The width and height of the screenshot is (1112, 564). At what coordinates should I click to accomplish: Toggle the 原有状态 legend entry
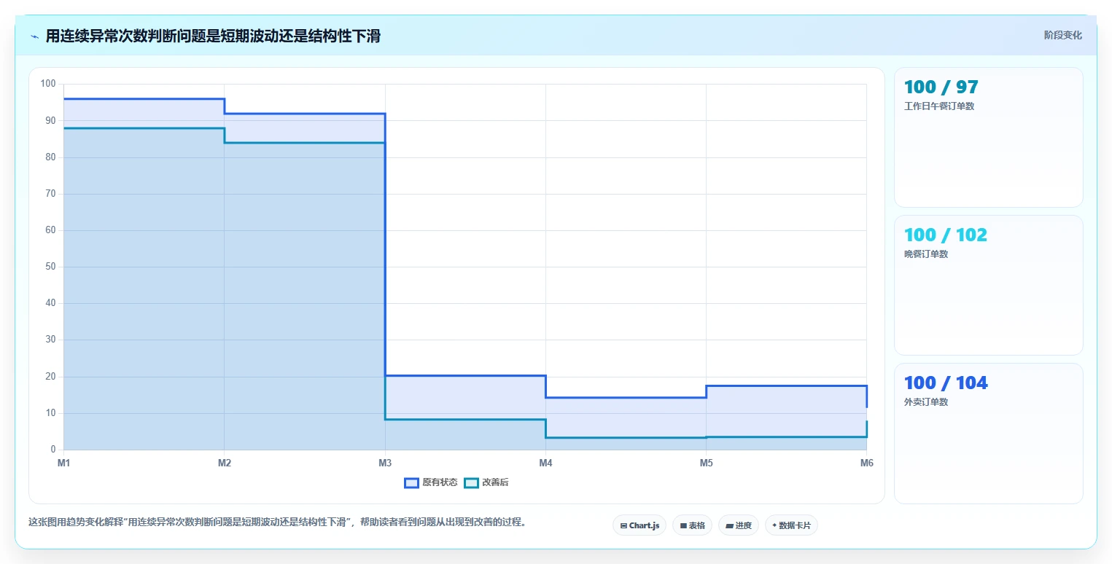[431, 482]
